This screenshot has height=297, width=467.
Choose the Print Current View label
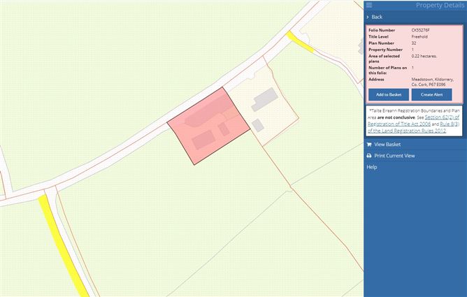[394, 156]
